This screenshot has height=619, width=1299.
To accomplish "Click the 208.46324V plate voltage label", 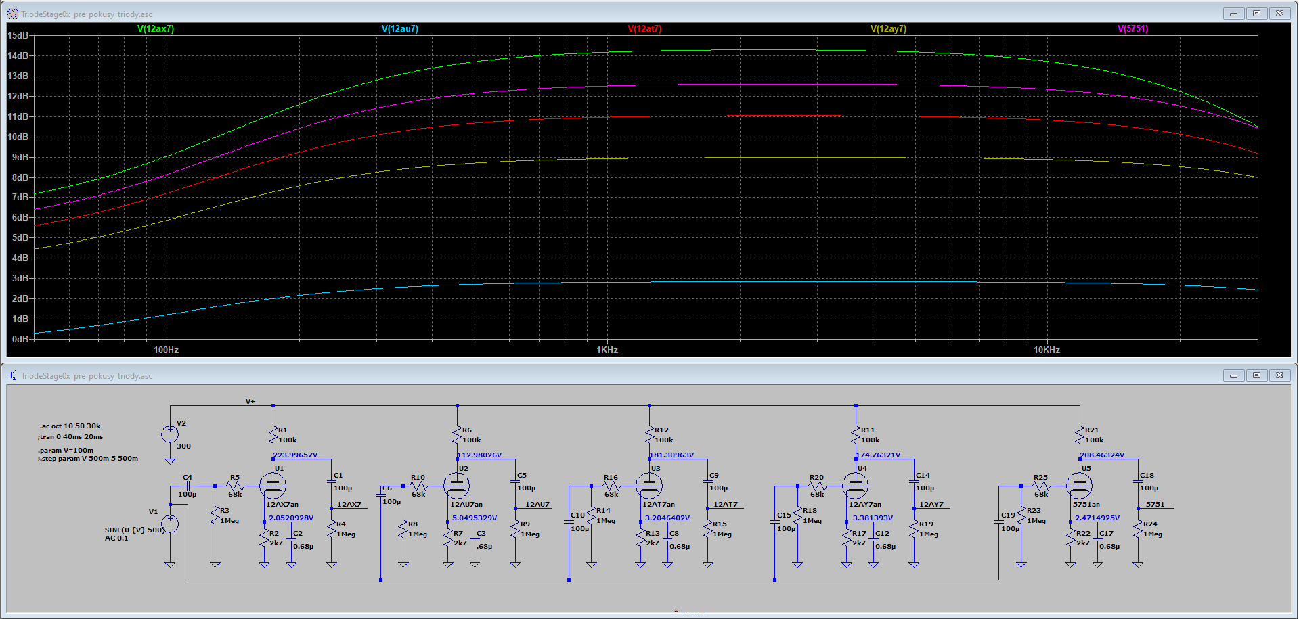I will point(1102,455).
